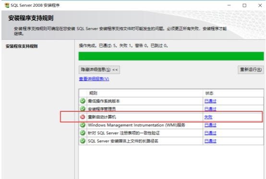The height and width of the screenshot is (179, 266).
Task: Click the green completed progress bar
Action: click(171, 56)
